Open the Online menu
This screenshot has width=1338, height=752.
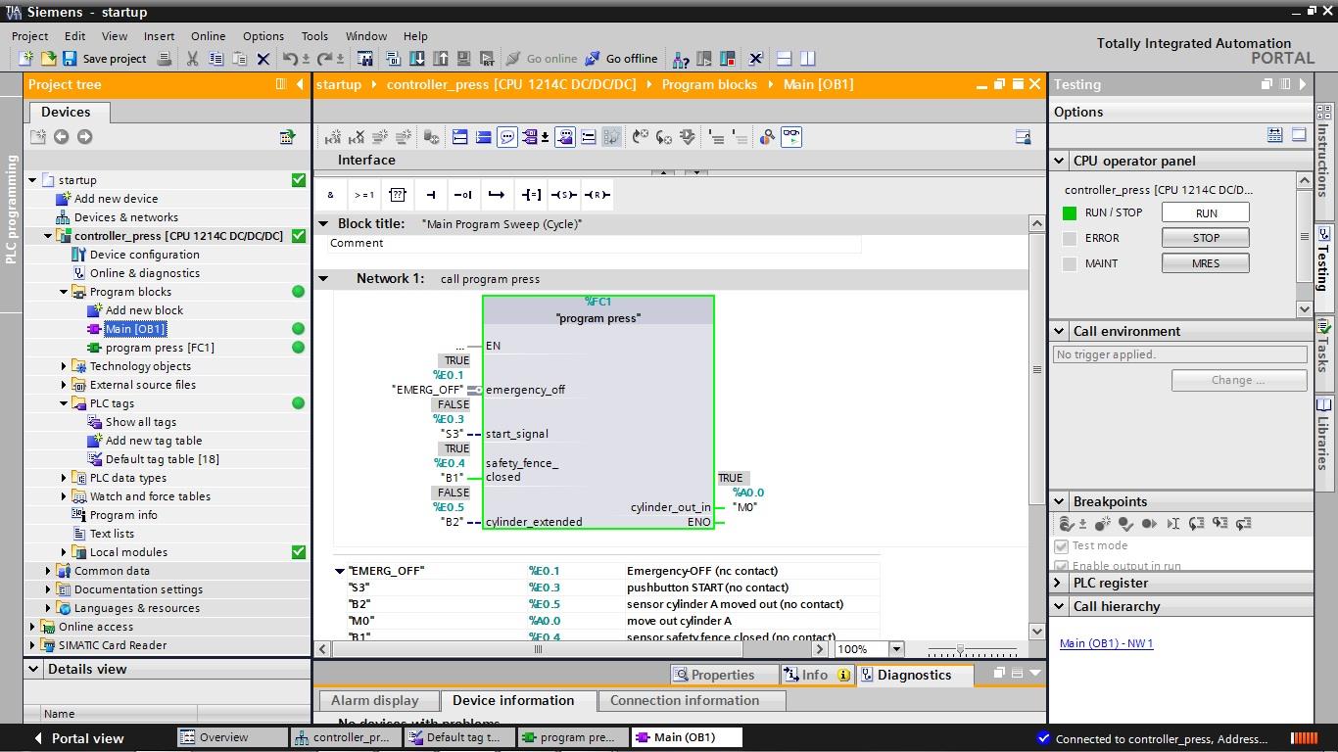(x=208, y=36)
